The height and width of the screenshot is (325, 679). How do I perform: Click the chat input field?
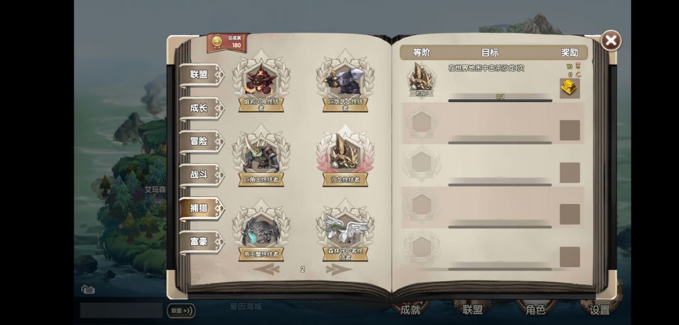pos(121,311)
